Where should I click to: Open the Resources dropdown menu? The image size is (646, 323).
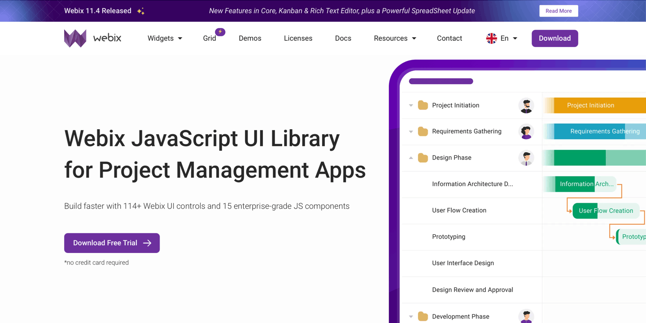(395, 39)
